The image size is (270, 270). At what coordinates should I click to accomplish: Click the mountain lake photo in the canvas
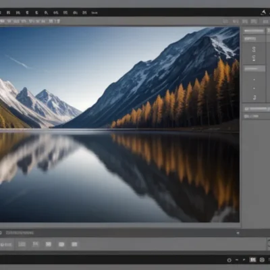pos(119,125)
